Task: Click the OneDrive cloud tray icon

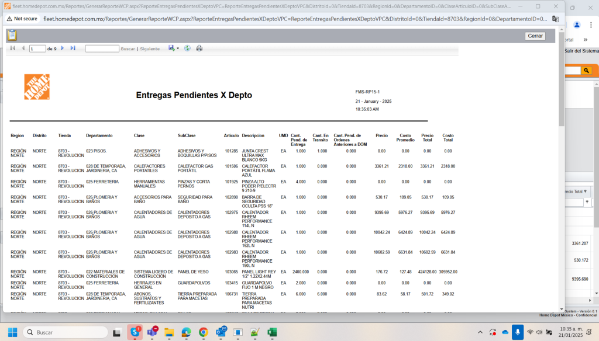Action: (505, 333)
